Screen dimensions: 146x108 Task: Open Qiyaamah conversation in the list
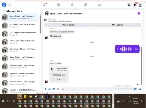[x=20, y=75]
